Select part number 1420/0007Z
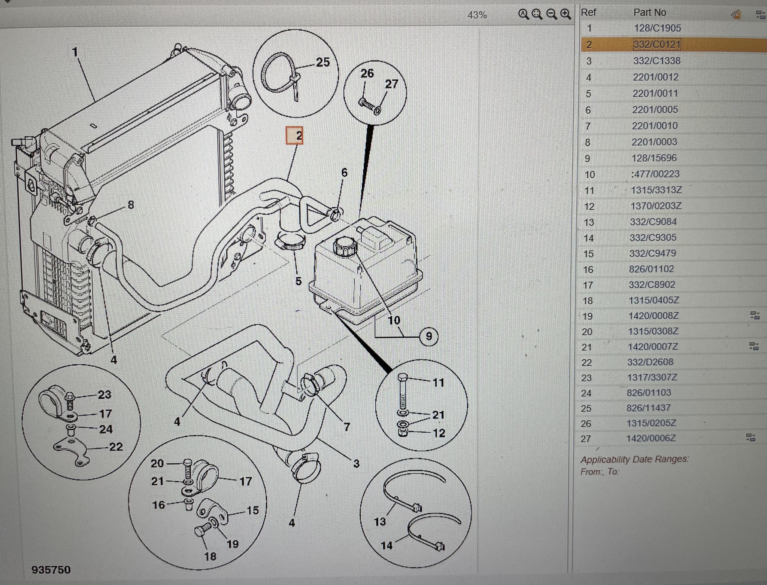Screen dimensions: 767x585 (652, 347)
